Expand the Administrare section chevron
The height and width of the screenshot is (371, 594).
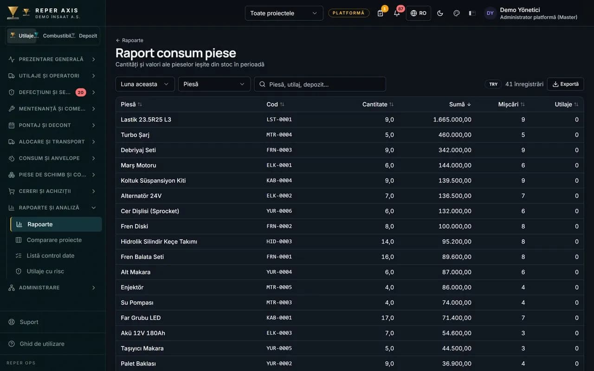(x=93, y=288)
